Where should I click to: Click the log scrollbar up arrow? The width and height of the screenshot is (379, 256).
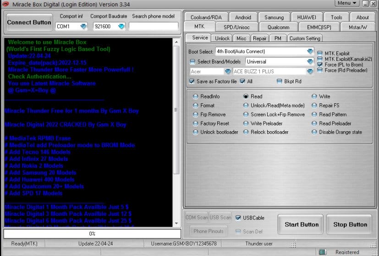176,42
